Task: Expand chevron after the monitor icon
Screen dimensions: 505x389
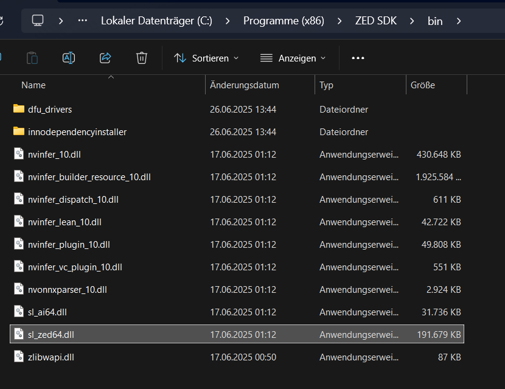Action: coord(61,21)
